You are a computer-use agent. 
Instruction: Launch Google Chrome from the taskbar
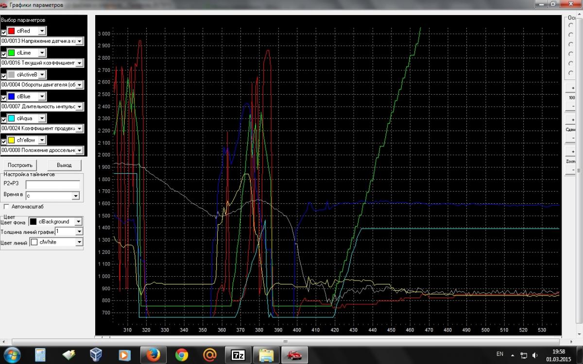pyautogui.click(x=182, y=355)
